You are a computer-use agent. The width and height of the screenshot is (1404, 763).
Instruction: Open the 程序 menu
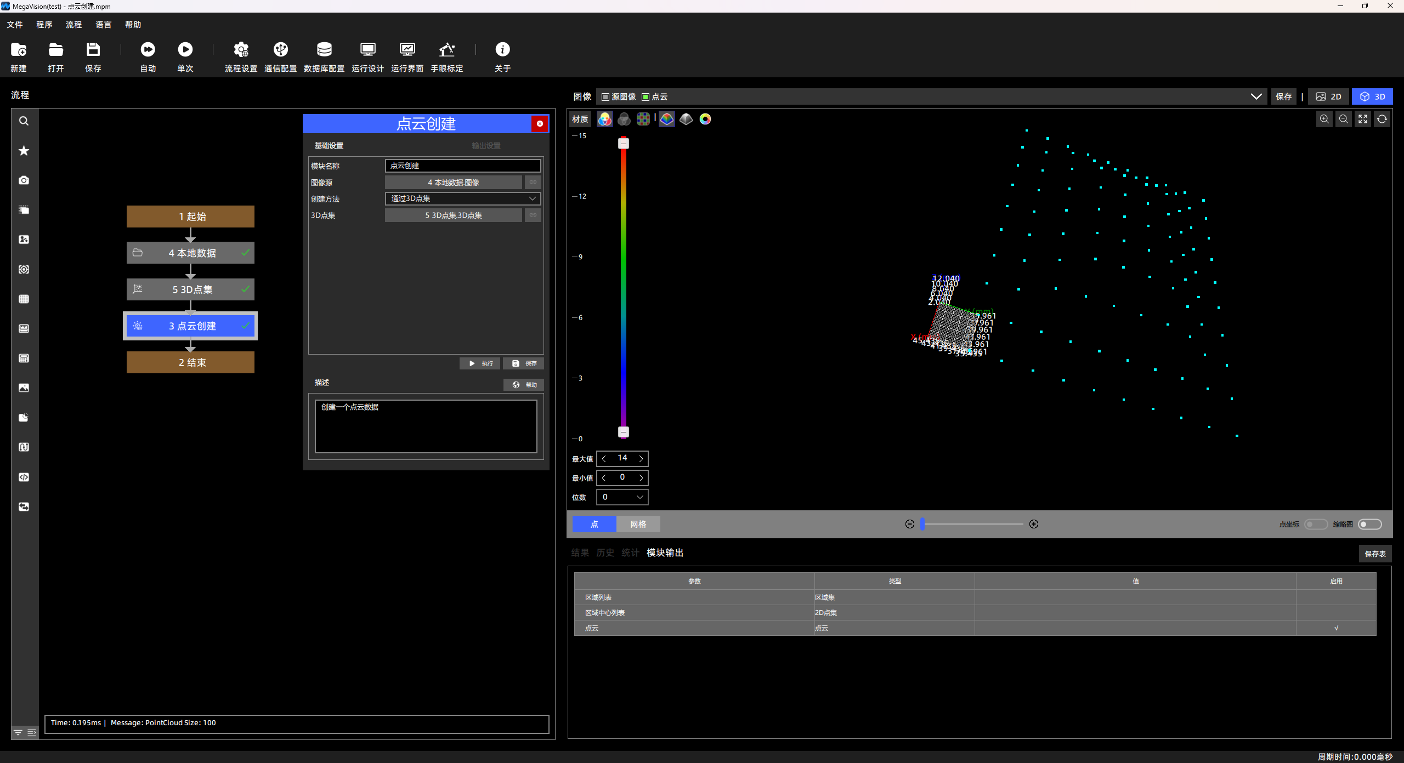coord(44,25)
